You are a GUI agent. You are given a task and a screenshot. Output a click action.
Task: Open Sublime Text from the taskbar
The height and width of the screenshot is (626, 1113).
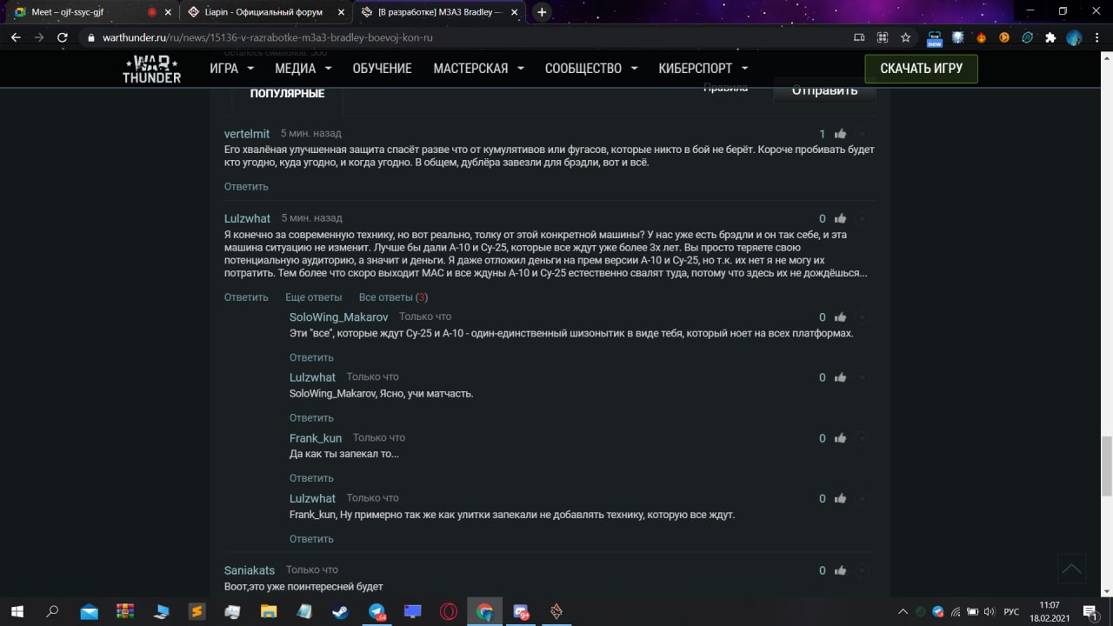[197, 612]
